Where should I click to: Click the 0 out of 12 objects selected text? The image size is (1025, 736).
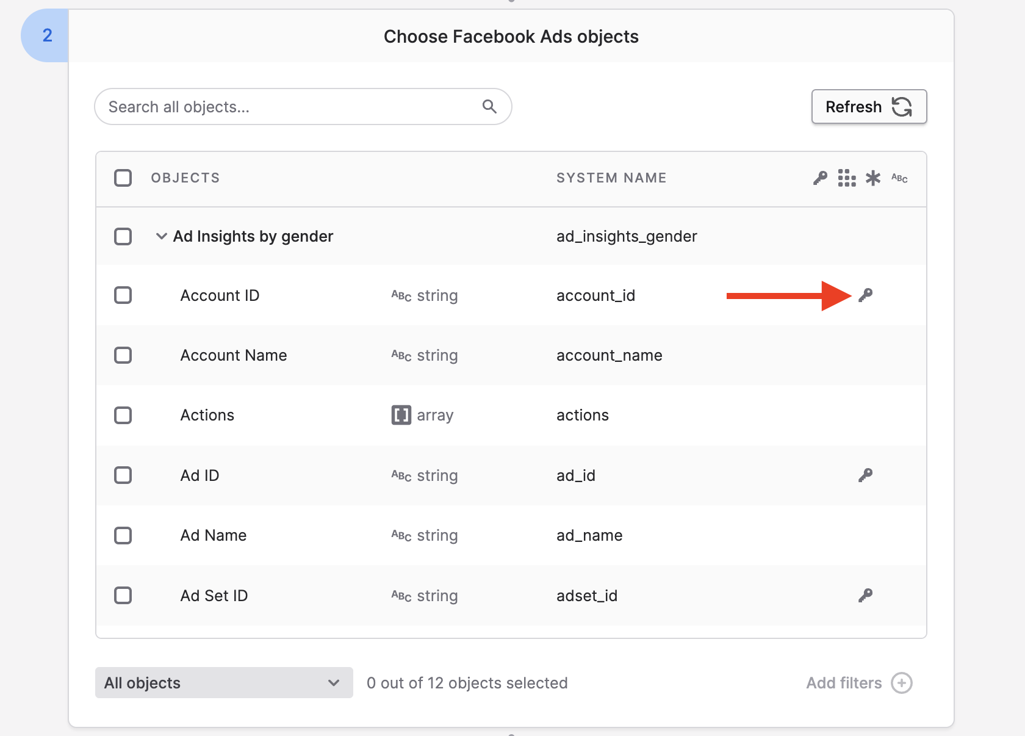pyautogui.click(x=467, y=683)
